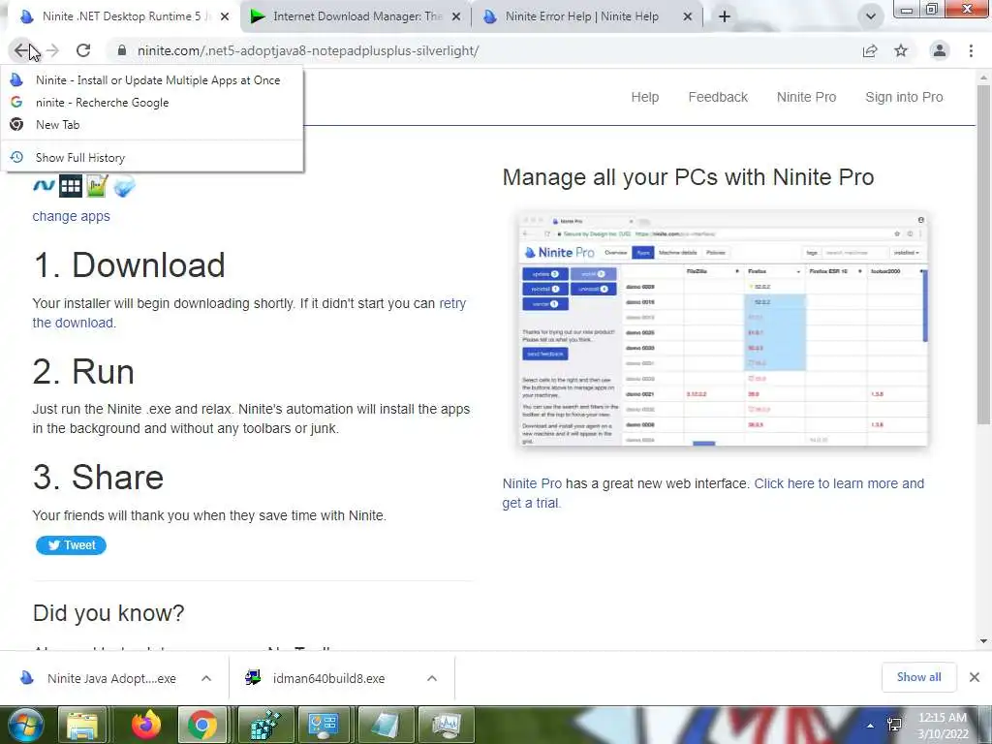Click the Java AdoptOpenJDK app icon
The height and width of the screenshot is (744, 992).
[70, 186]
